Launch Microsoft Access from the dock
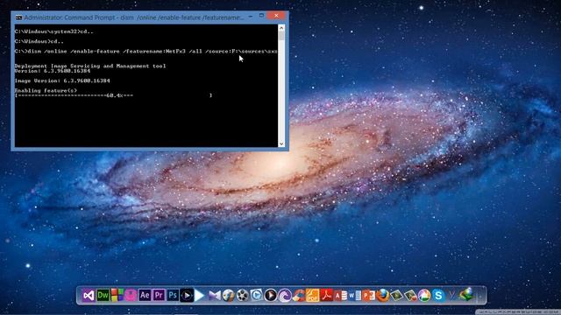The width and height of the screenshot is (561, 315). point(340,296)
